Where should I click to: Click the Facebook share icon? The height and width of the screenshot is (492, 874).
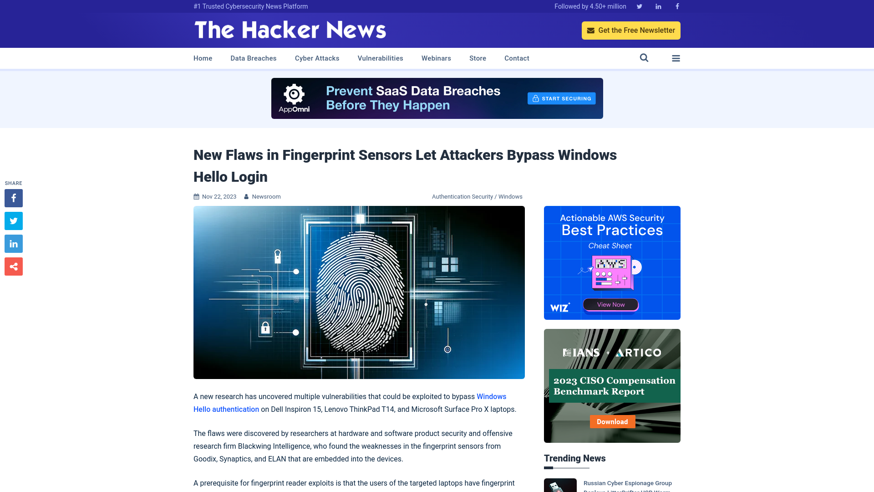tap(13, 198)
